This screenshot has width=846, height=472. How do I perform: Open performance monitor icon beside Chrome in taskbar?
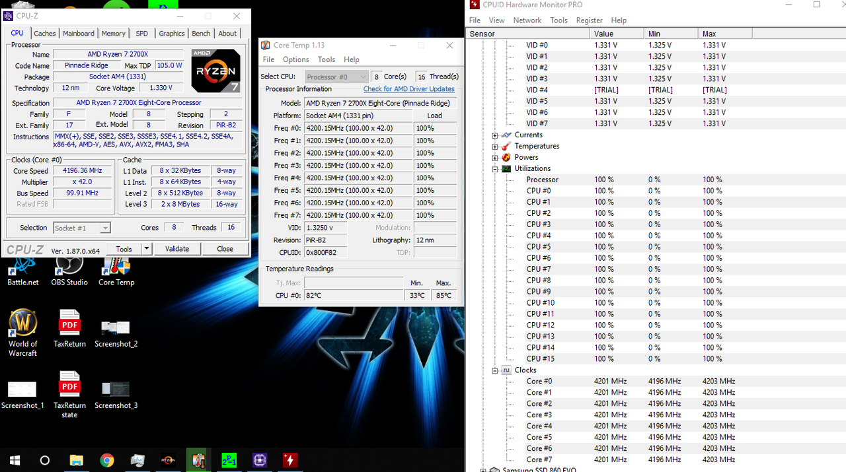[137, 460]
